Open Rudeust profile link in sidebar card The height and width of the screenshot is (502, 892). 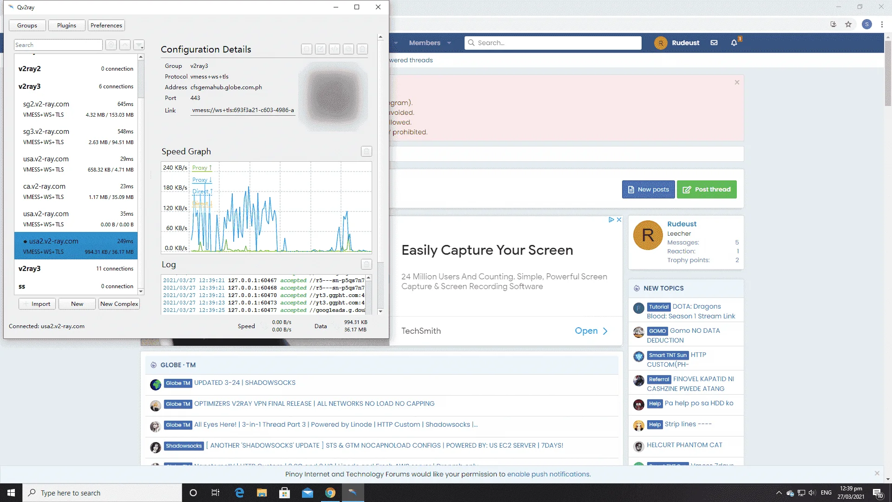coord(682,224)
